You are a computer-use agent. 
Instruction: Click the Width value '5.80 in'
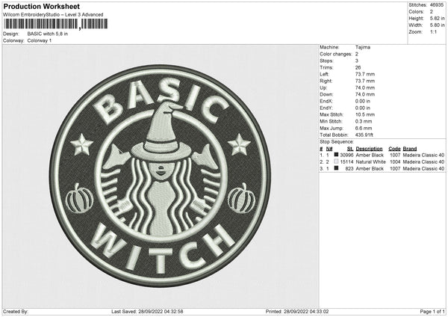[x=437, y=25]
